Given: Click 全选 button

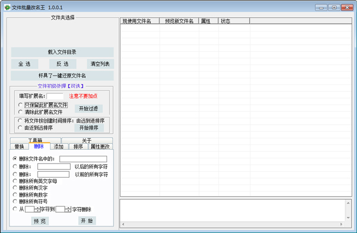Looking at the screenshot, I should [x=24, y=64].
